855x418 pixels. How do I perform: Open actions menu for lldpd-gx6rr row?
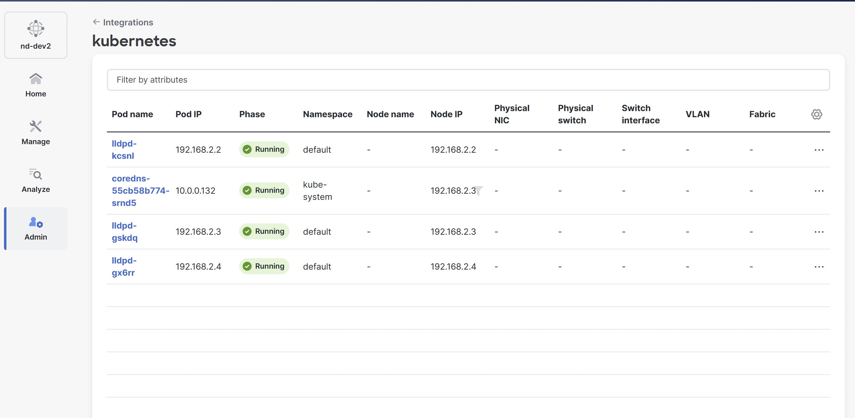coord(819,267)
